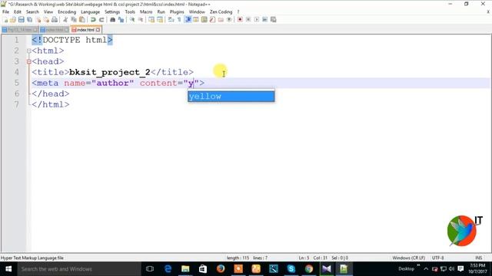Click in Search the web and Windows box

pyautogui.click(x=79, y=269)
